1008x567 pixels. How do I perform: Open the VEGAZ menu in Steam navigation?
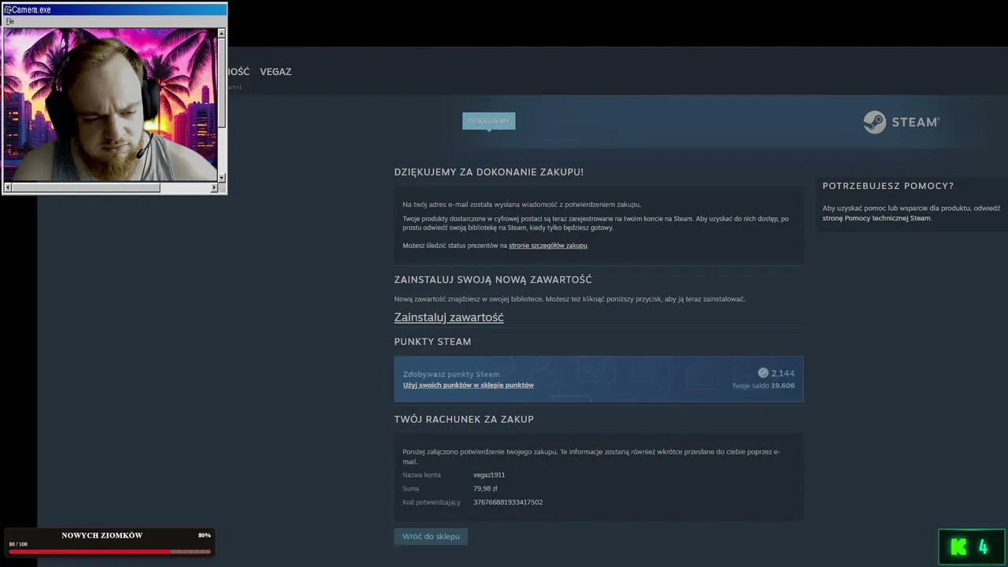[276, 72]
